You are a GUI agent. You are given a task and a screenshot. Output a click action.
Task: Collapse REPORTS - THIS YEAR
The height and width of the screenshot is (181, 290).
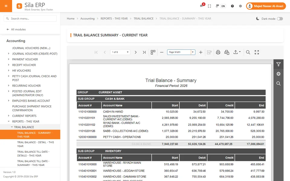point(9,121)
